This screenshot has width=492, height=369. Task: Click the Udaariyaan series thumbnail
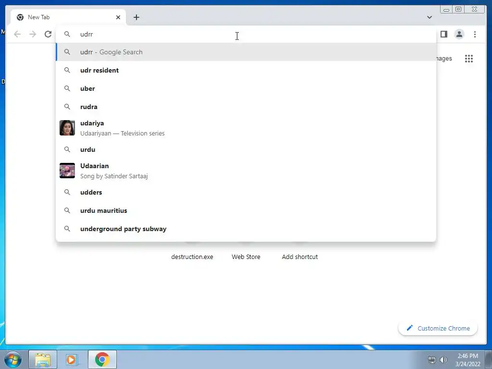pos(67,128)
